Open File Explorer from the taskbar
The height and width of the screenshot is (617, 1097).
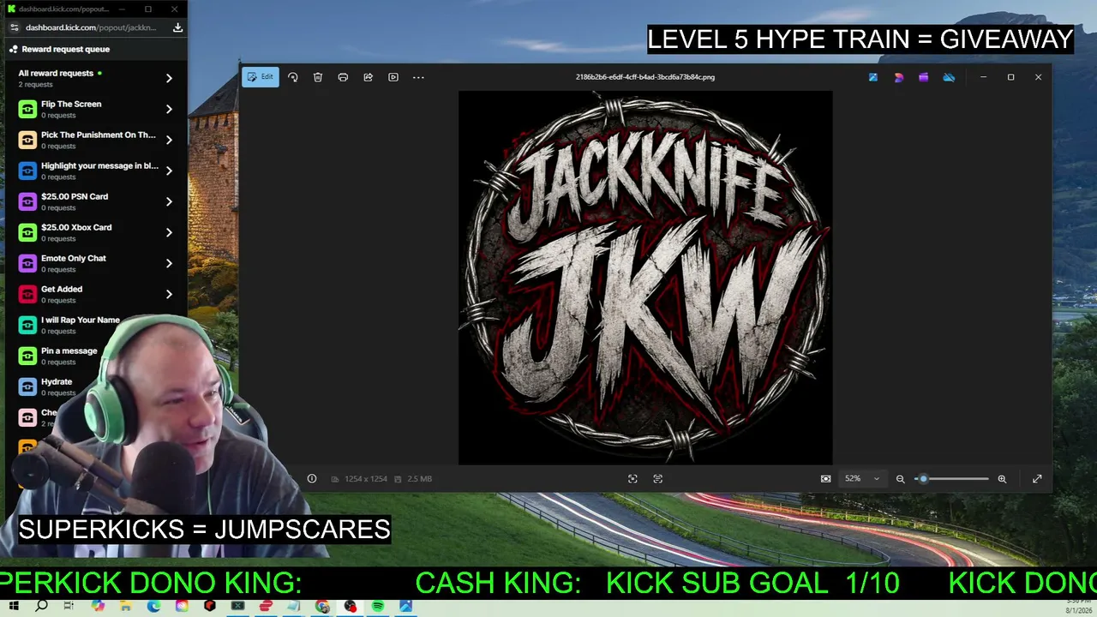[x=126, y=607]
